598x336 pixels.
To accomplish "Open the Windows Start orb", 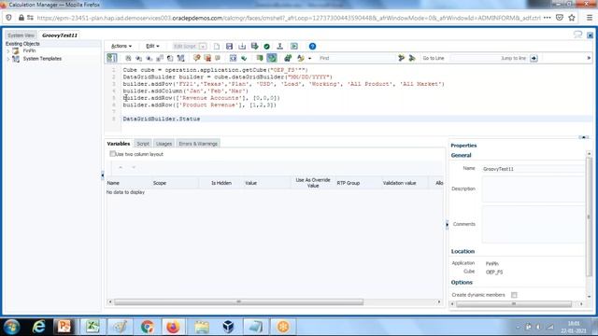I will tap(12, 327).
